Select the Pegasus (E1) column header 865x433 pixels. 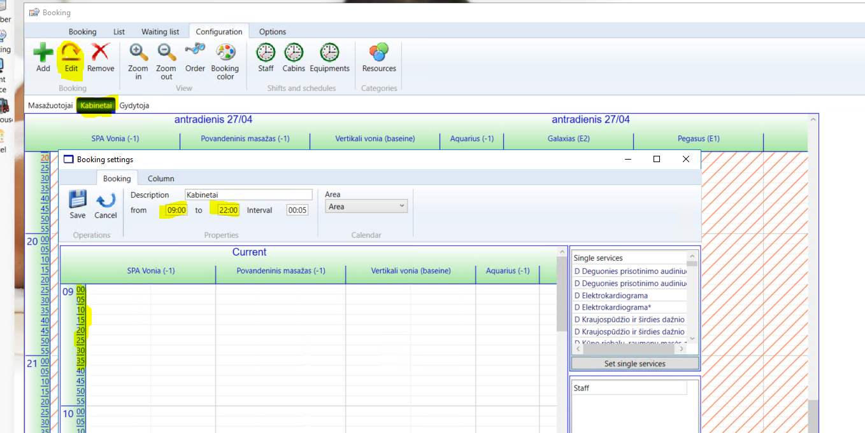point(699,139)
